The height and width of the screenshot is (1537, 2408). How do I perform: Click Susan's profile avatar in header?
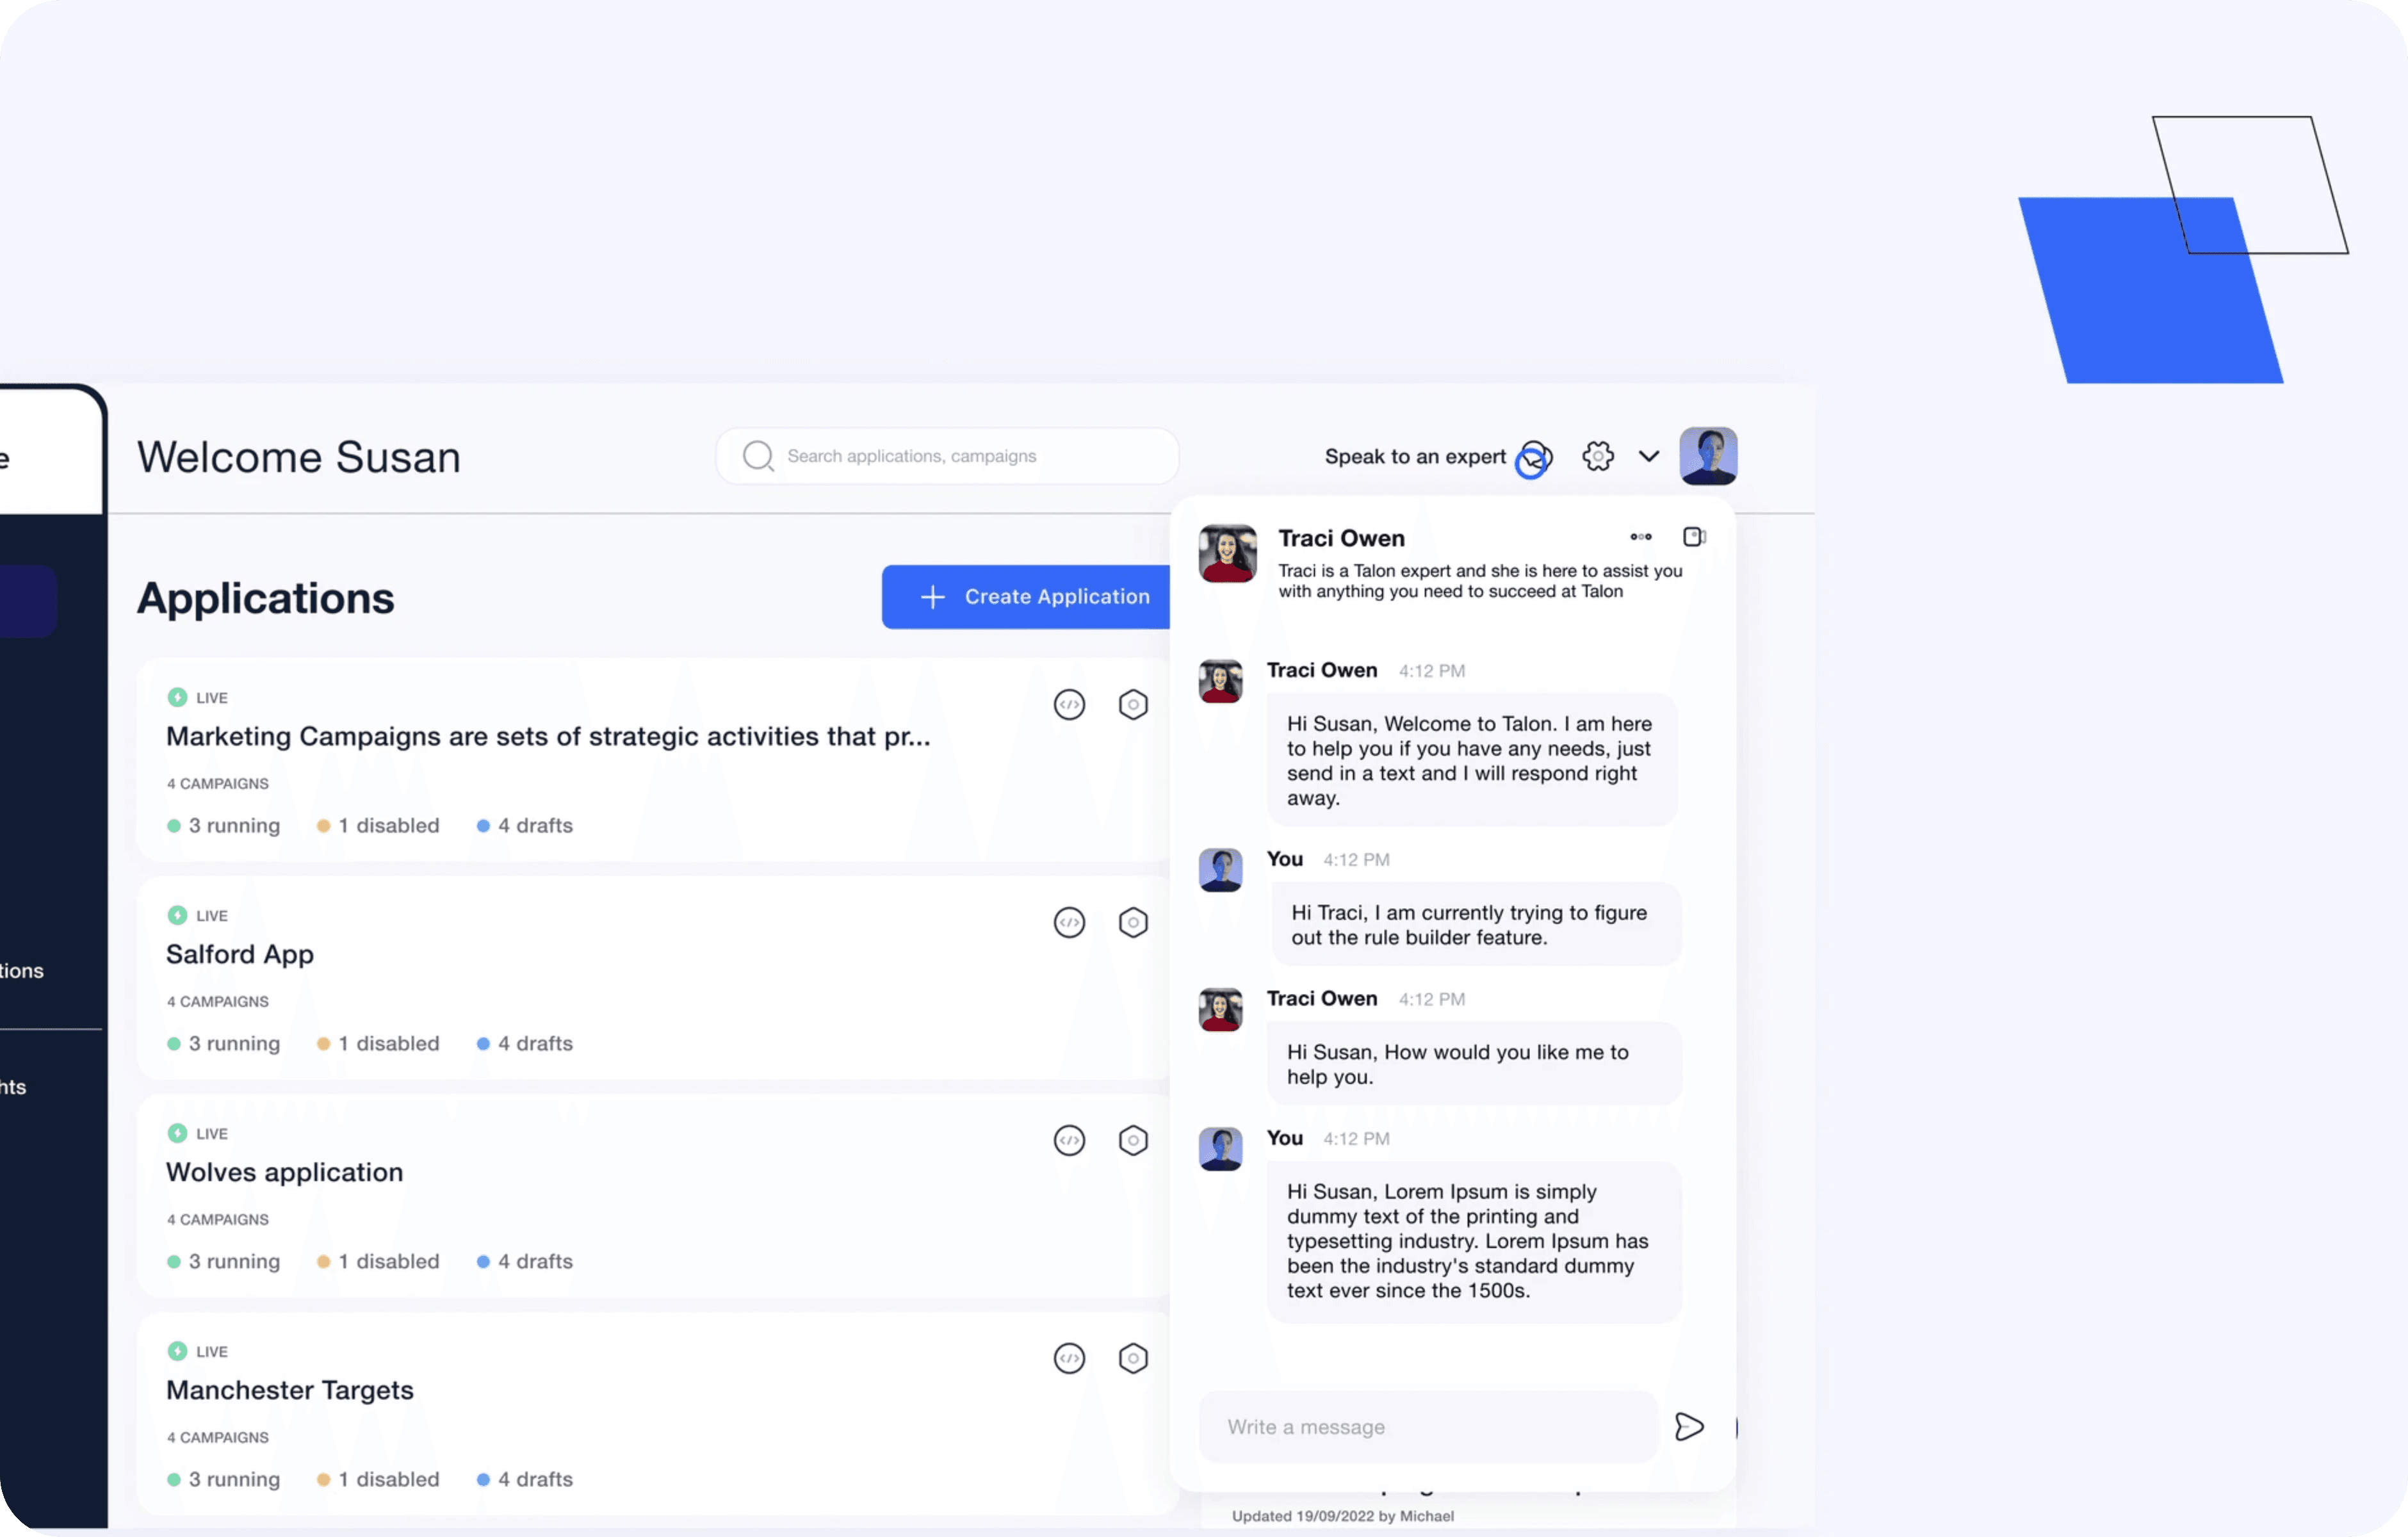pos(1708,456)
